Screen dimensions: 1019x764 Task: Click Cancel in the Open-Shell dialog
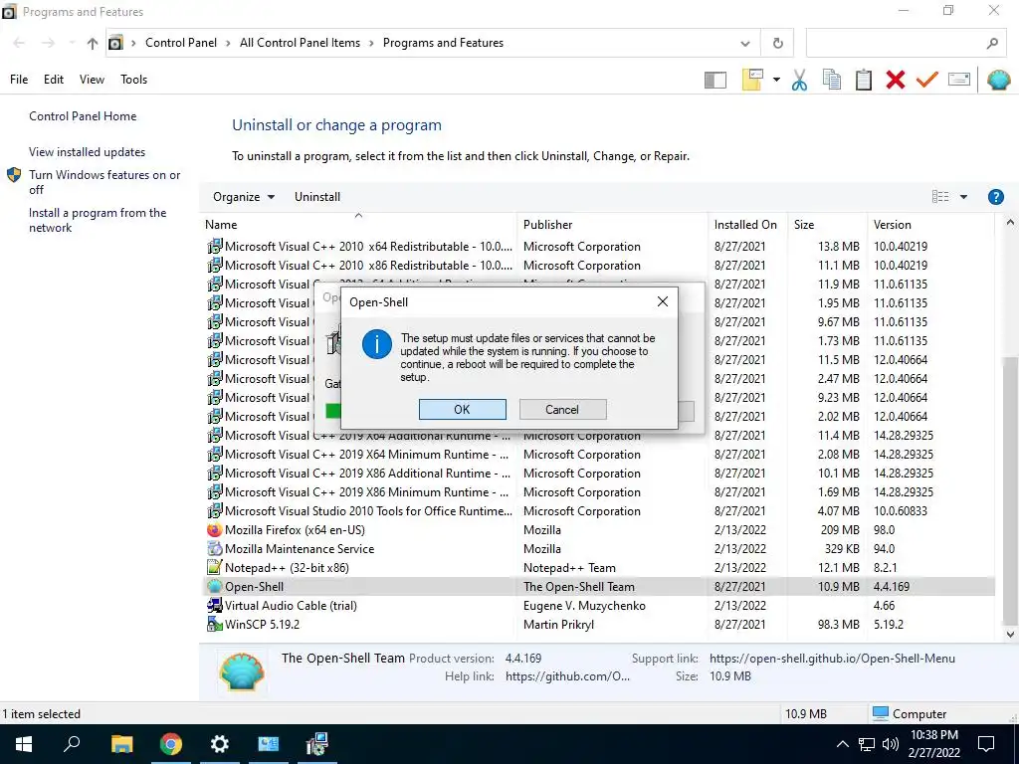[562, 409]
